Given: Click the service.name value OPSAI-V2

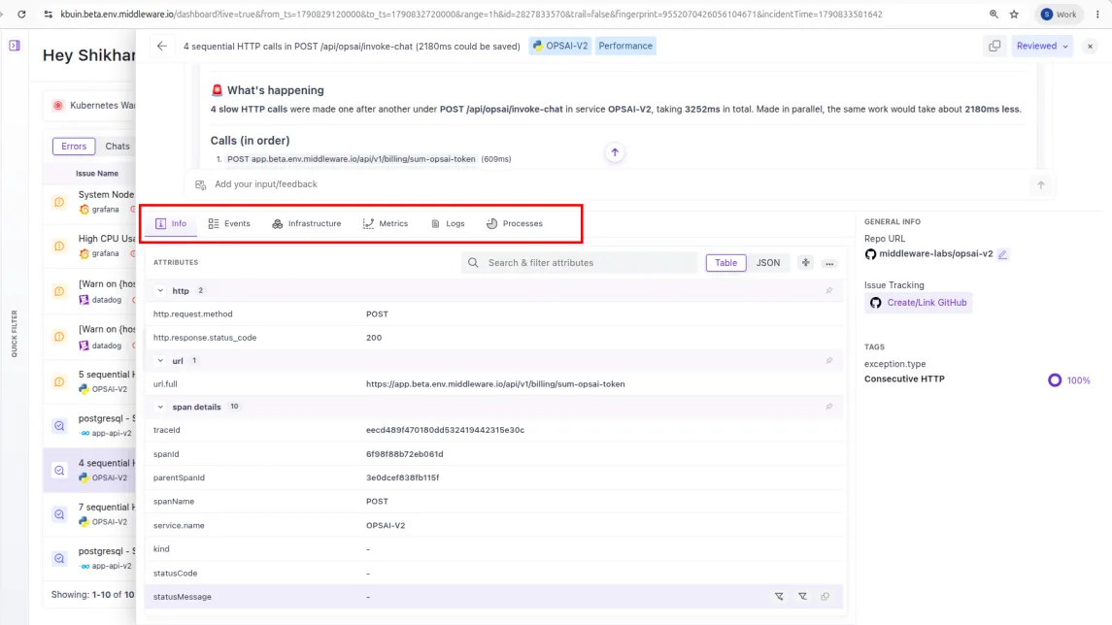Looking at the screenshot, I should [386, 526].
